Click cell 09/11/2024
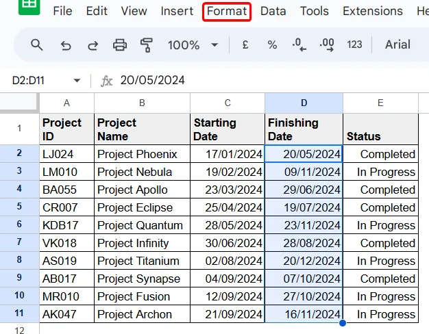This screenshot has width=429, height=334. (304, 172)
